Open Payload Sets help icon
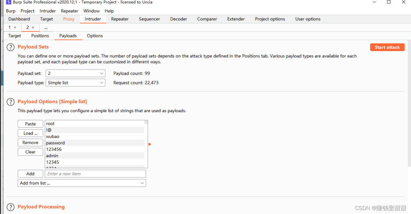Image resolution: width=411 pixels, height=214 pixels. (10, 47)
